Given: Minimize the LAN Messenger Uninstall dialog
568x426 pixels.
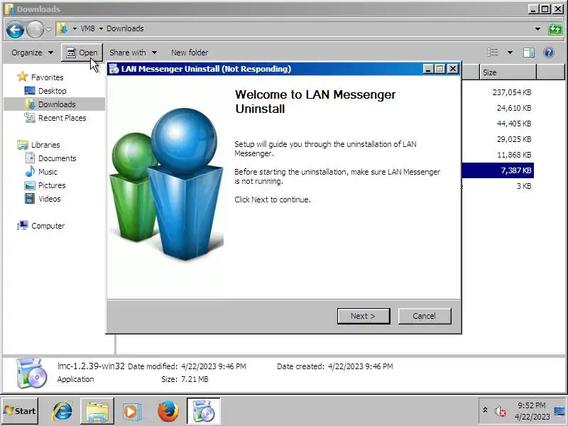Looking at the screenshot, I should [428, 68].
